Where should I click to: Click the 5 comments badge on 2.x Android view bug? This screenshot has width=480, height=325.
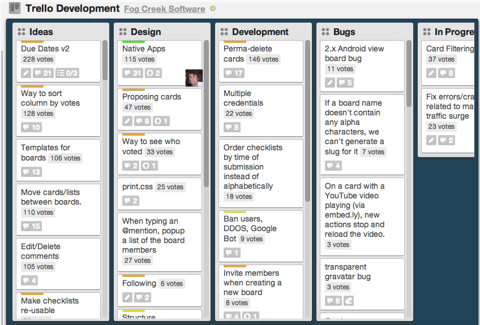[345, 83]
